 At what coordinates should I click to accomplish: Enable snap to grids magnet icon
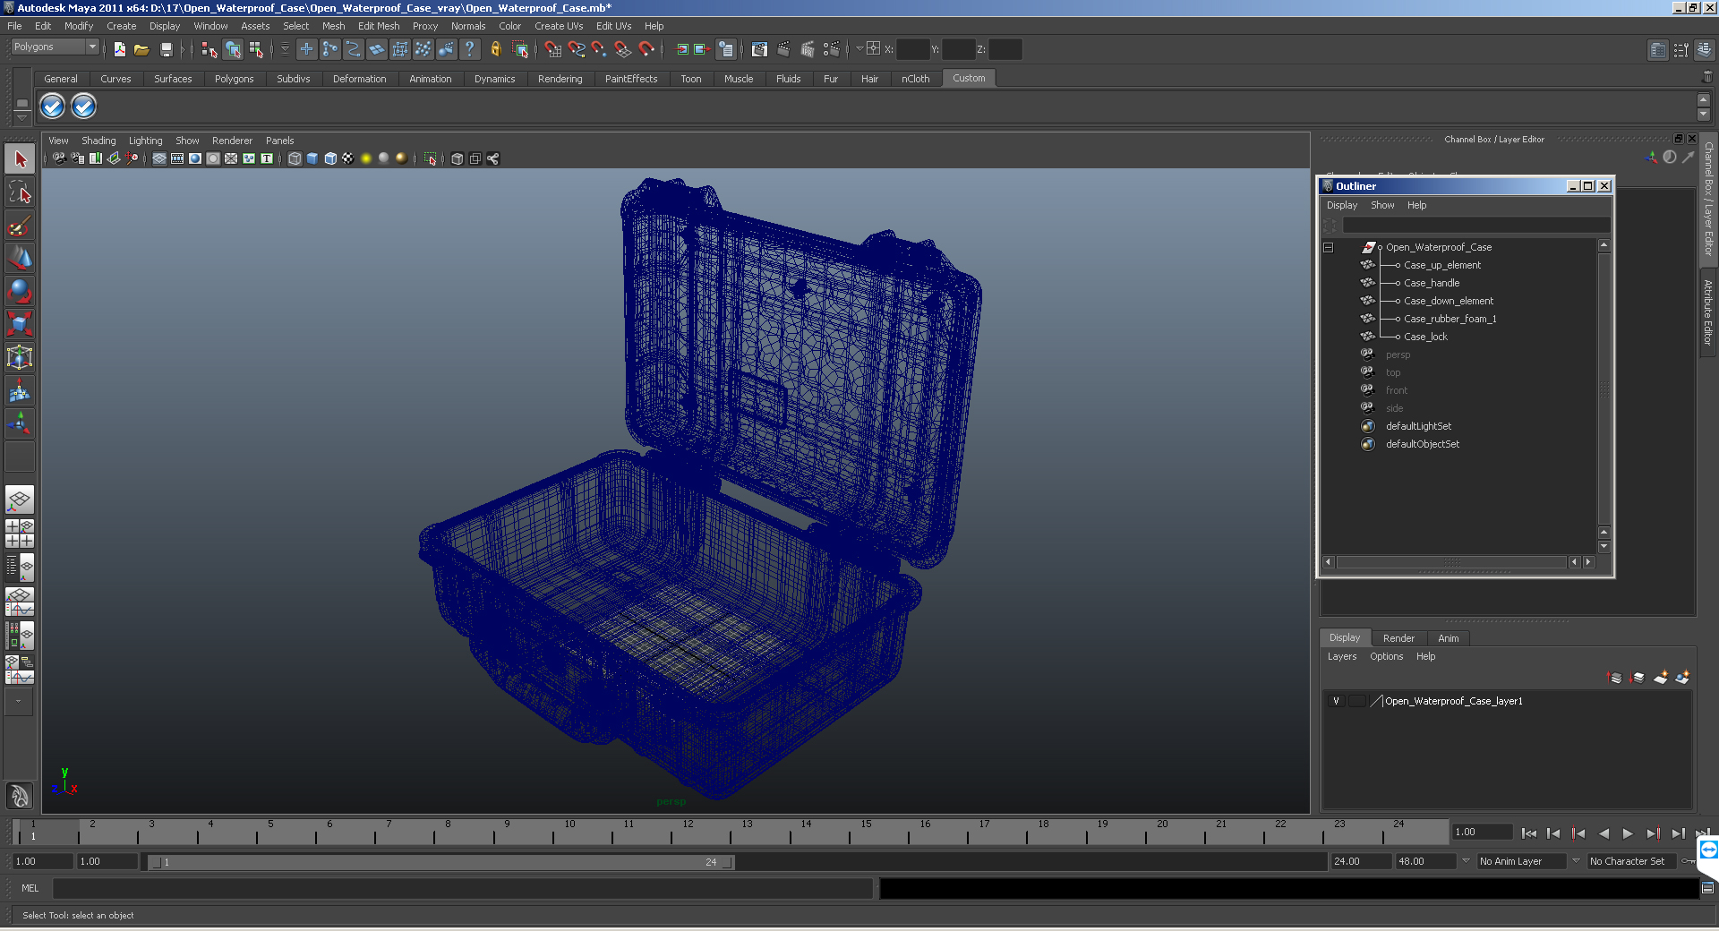553,49
